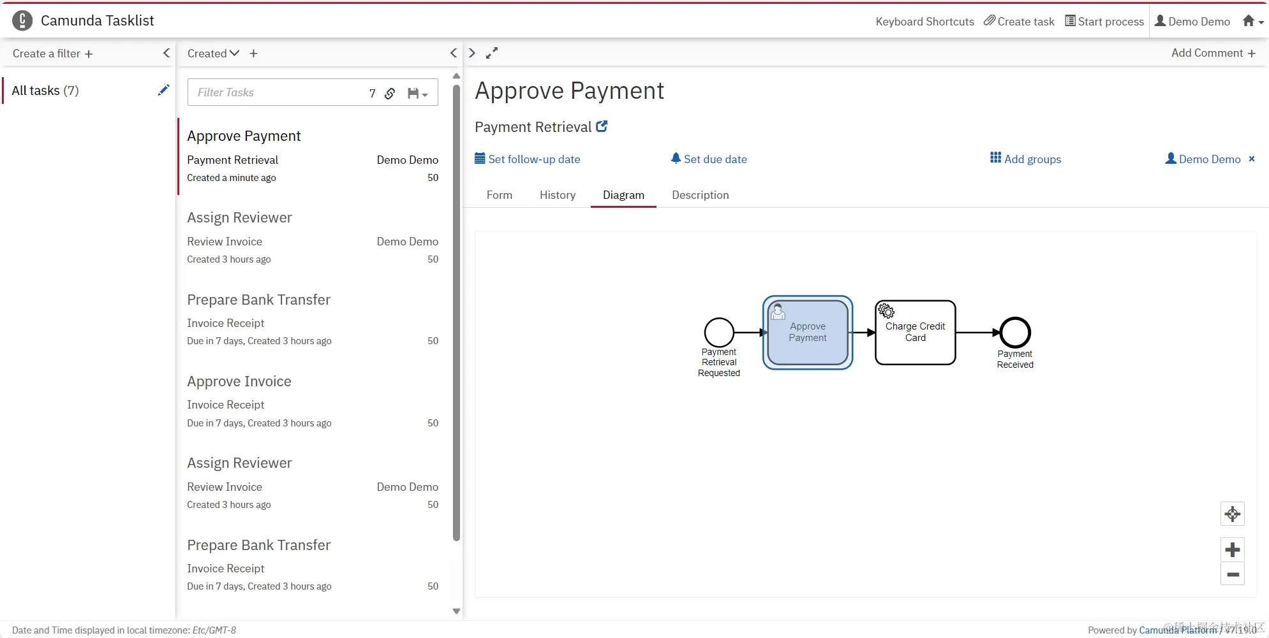The height and width of the screenshot is (638, 1269).
Task: Zoom in the diagram with plus button
Action: point(1233,549)
